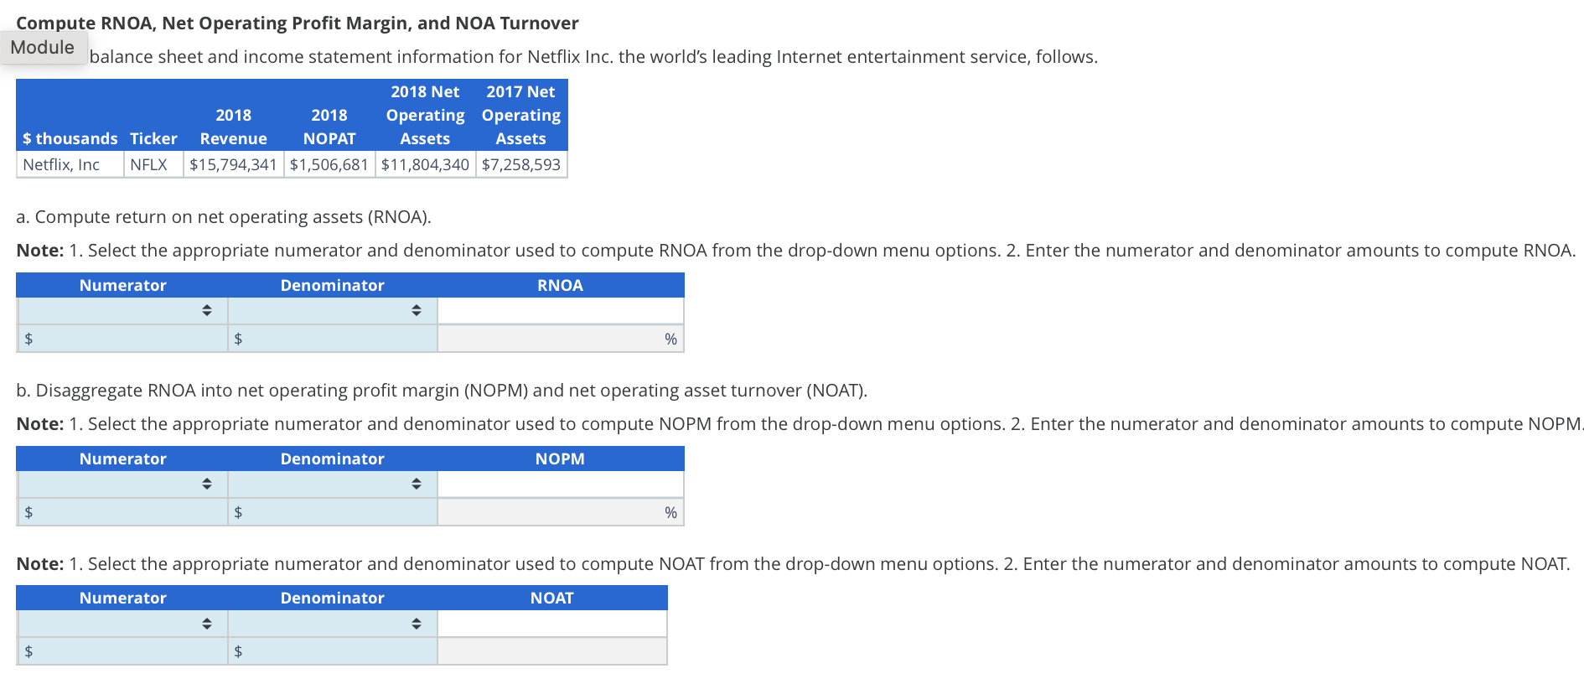Image resolution: width=1584 pixels, height=684 pixels.
Task: Select the $1,506,681 NOPAT cell
Action: pos(329,164)
